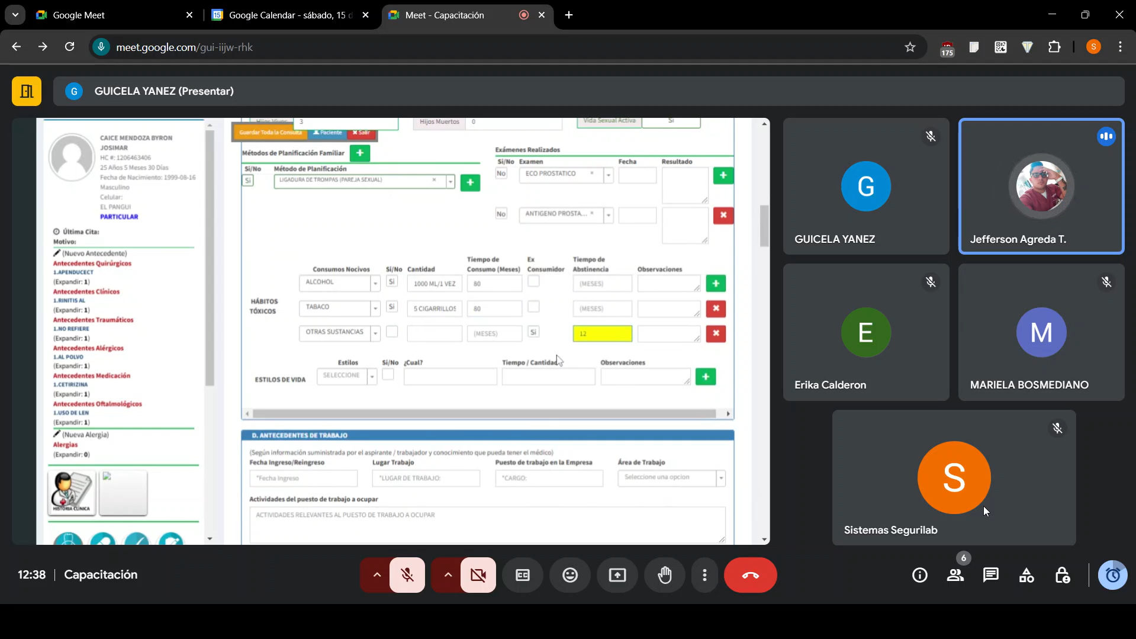Open host controls
The height and width of the screenshot is (639, 1136).
[1062, 575]
